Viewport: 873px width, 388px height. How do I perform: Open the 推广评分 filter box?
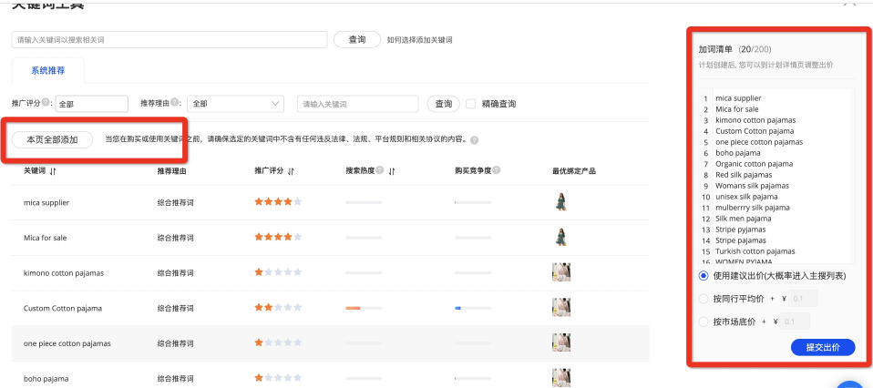pos(91,104)
